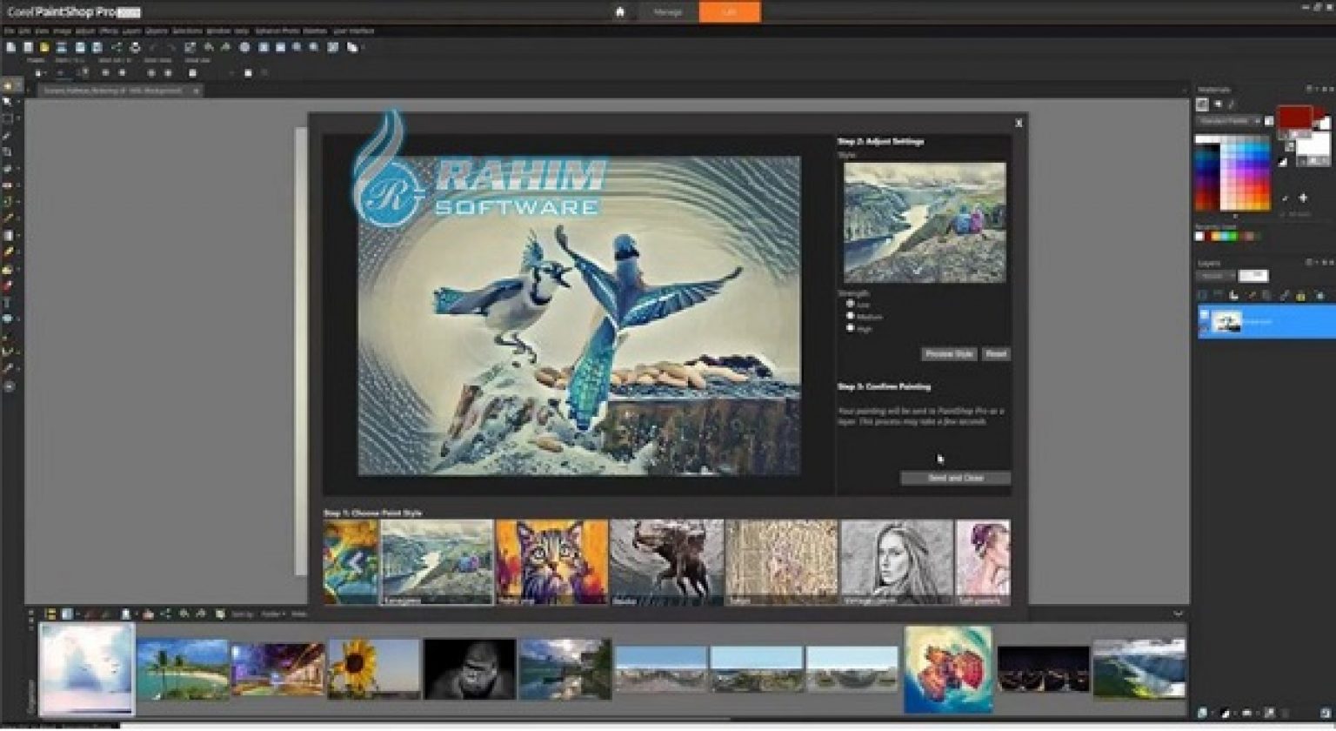Collapse the Organizer with the chevron

1178,614
